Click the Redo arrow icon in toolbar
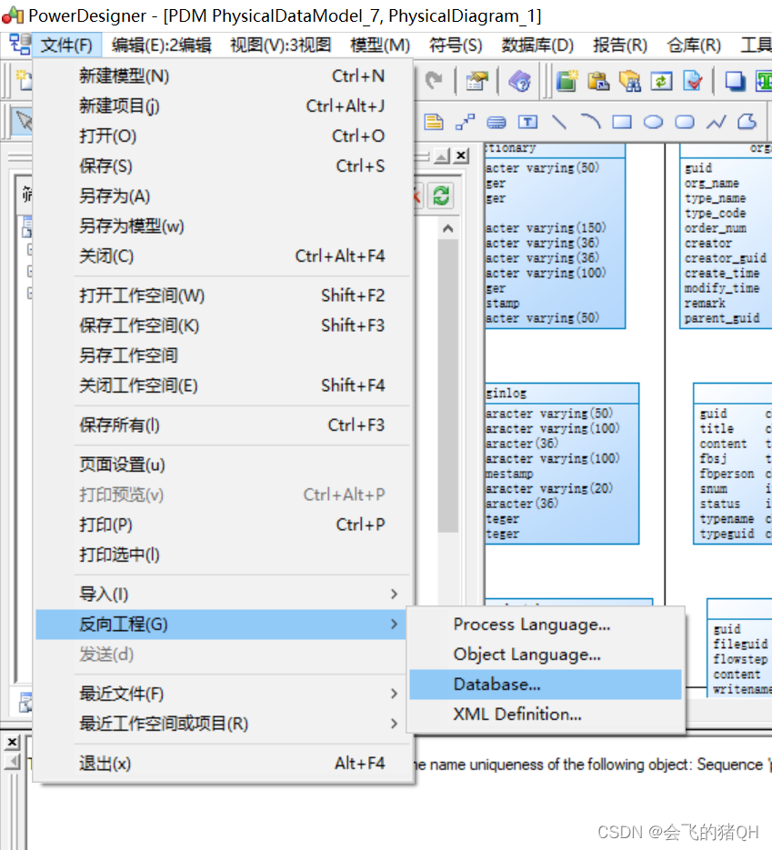 (x=434, y=81)
